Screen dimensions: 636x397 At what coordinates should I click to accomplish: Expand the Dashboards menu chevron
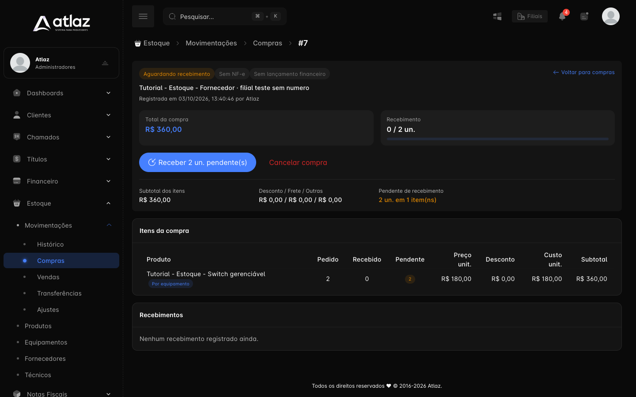(109, 93)
